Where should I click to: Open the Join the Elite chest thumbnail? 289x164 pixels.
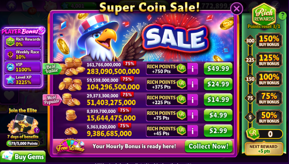coord(23,124)
